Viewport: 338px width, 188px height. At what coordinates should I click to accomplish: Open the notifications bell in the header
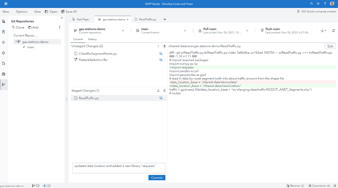coord(318,3)
